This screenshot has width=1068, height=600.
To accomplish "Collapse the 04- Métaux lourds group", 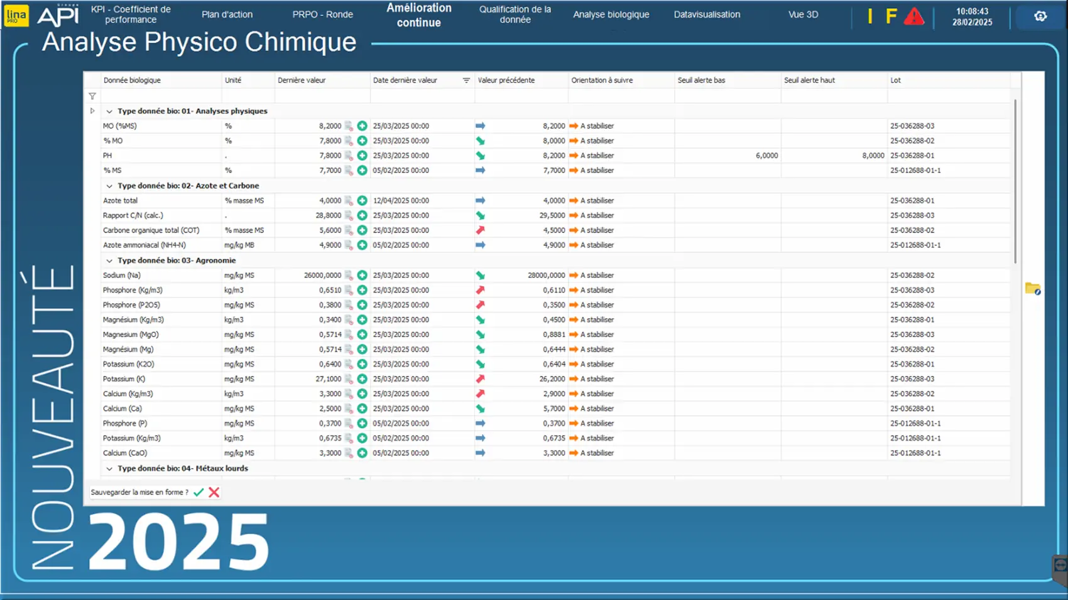I will pos(109,469).
